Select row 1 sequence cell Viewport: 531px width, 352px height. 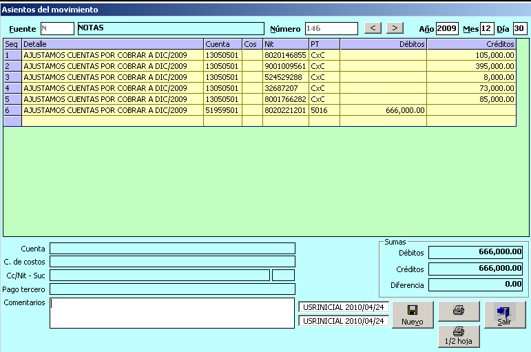pyautogui.click(x=12, y=55)
